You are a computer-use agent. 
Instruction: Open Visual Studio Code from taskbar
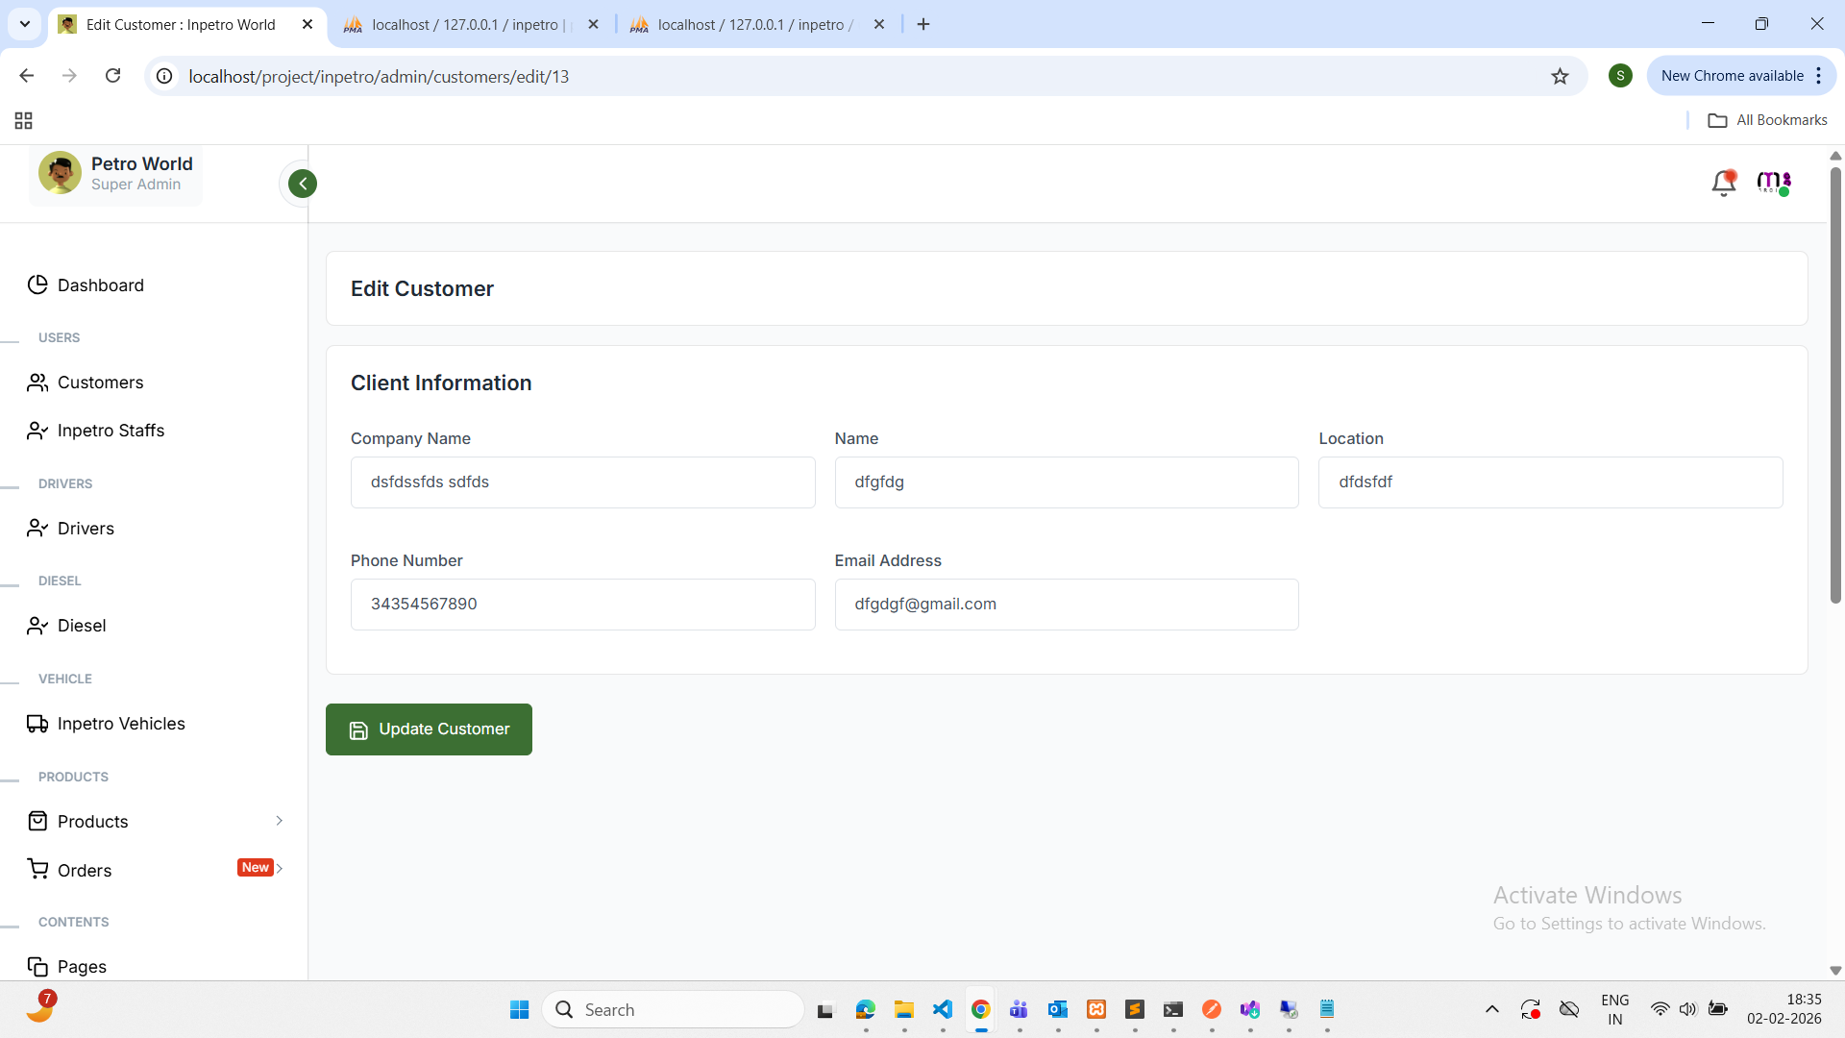point(942,1009)
